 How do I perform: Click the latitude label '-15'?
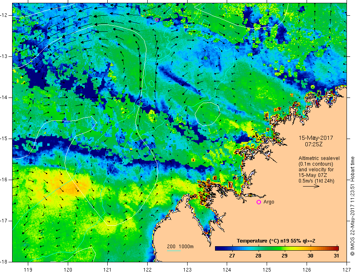pos(4,139)
